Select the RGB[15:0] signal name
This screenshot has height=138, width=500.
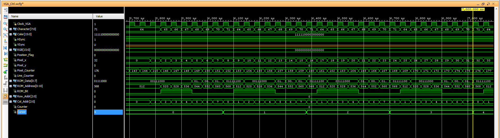24,50
